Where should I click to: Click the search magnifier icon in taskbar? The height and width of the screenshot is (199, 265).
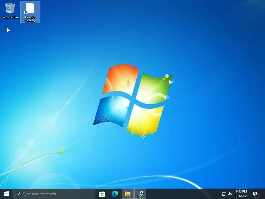pyautogui.click(x=18, y=194)
